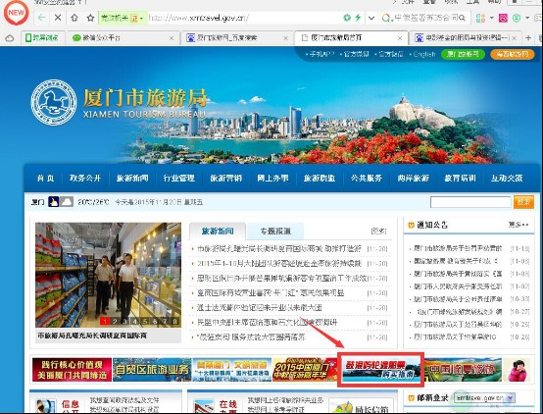Expand the address bar history dropdown
Viewport: 543px width, 414px height.
[371, 18]
